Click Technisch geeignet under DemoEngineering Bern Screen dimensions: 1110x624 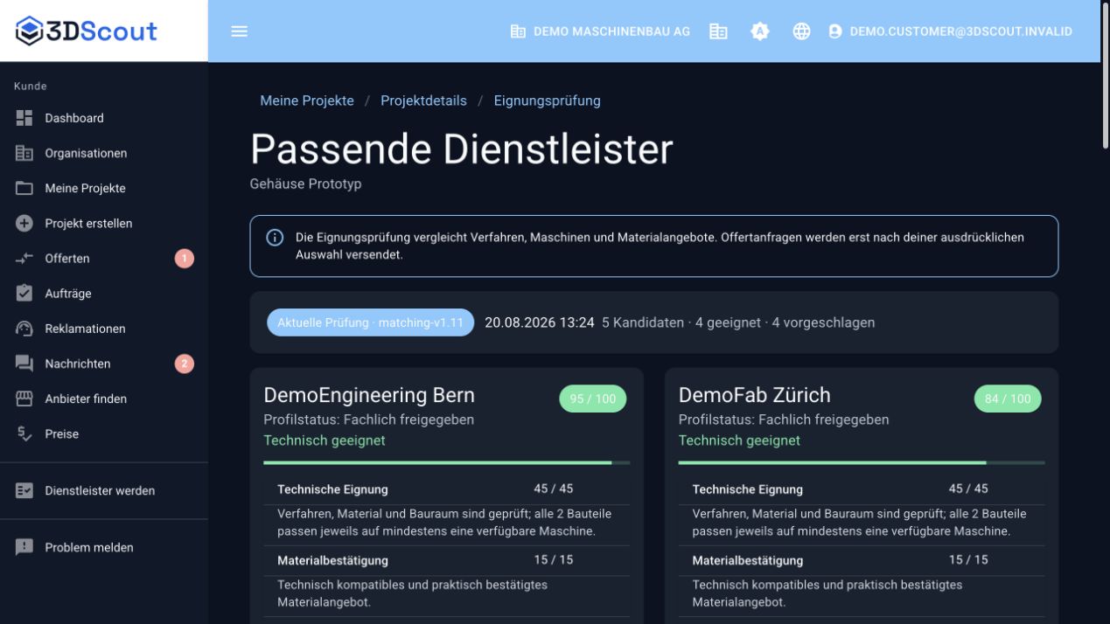click(x=325, y=440)
